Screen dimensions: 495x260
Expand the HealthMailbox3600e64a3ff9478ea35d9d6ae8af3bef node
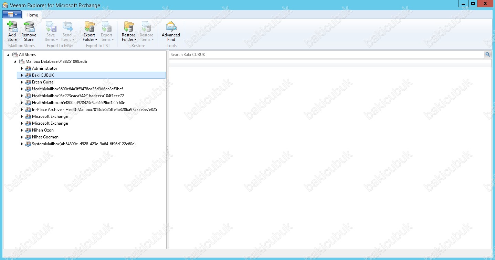[22, 89]
